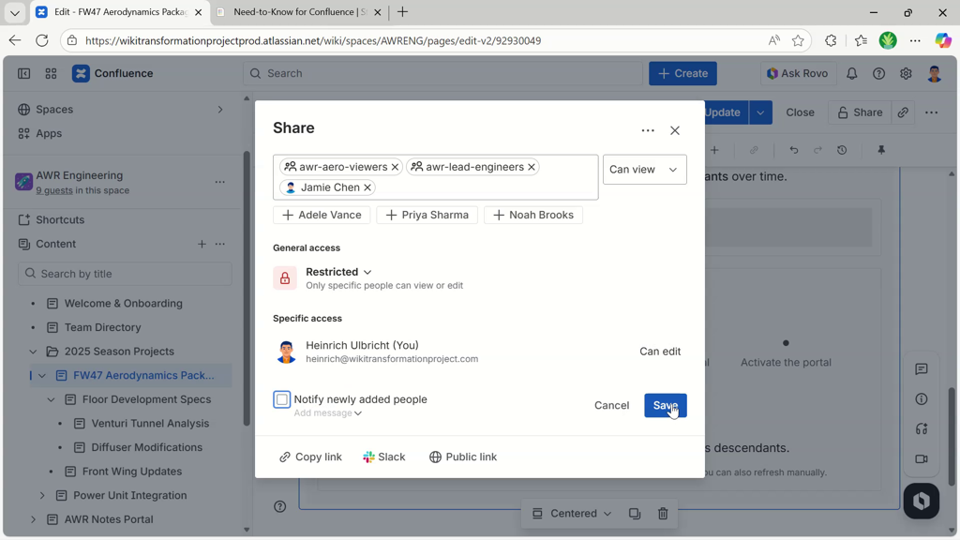The image size is (960, 540).
Task: Enable Notify newly added people checkbox
Action: (x=282, y=399)
